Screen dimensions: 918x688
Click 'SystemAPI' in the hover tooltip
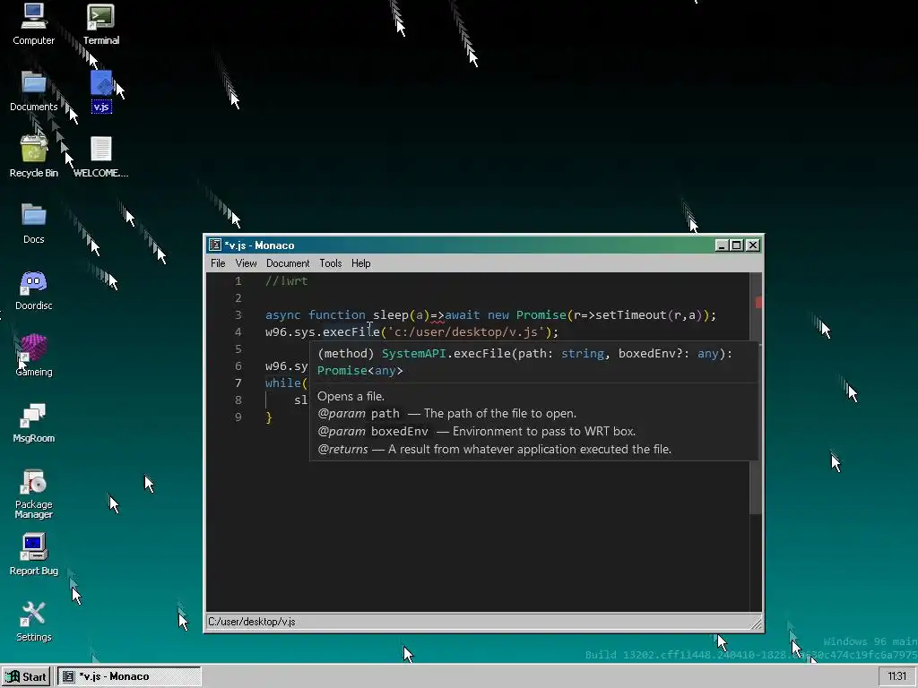(413, 353)
